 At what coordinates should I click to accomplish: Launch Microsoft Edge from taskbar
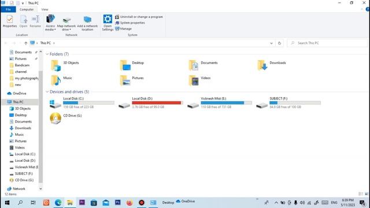coord(58,203)
